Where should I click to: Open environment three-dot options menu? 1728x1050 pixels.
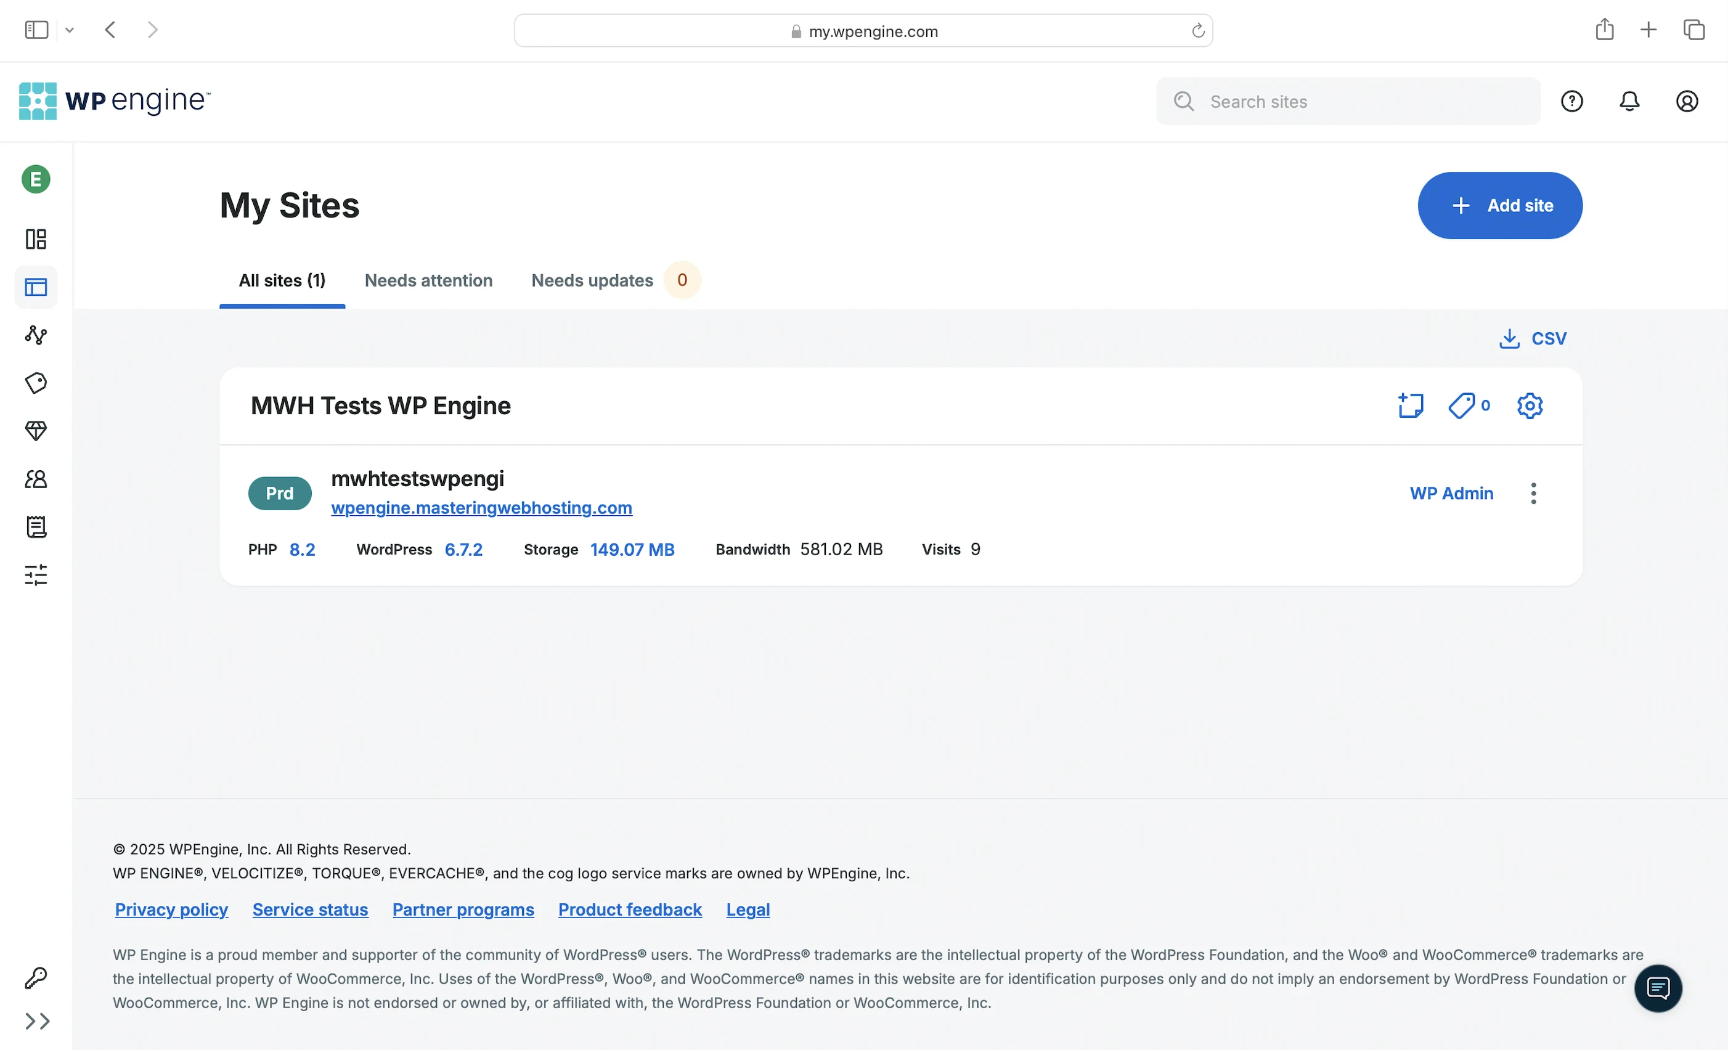tap(1534, 493)
